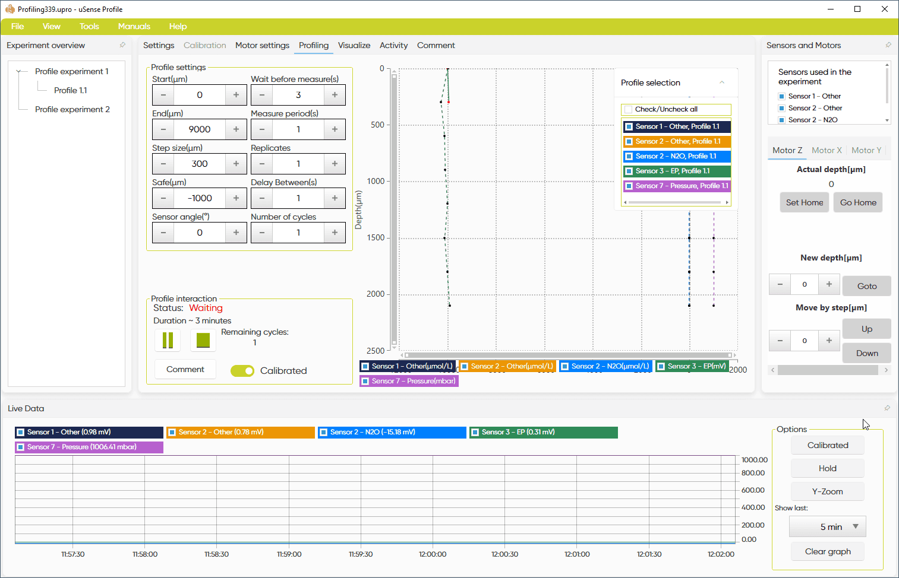The image size is (899, 578).
Task: Click the Y-Zoom option button
Action: 828,491
